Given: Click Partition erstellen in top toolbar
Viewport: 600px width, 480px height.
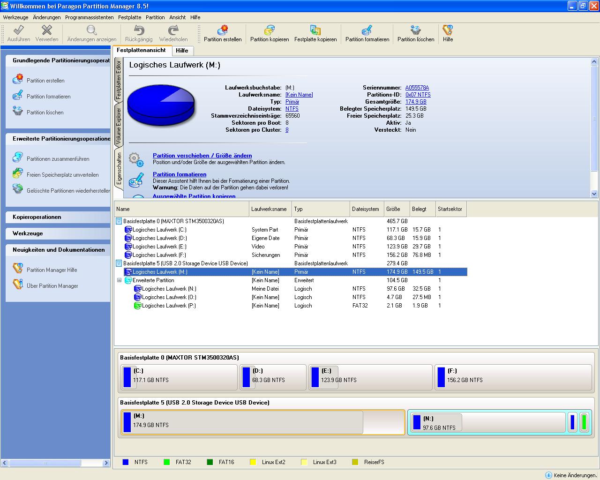Looking at the screenshot, I should coord(223,34).
